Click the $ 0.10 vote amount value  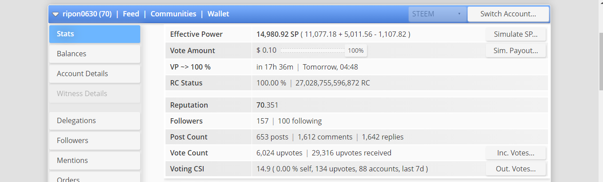tap(266, 50)
